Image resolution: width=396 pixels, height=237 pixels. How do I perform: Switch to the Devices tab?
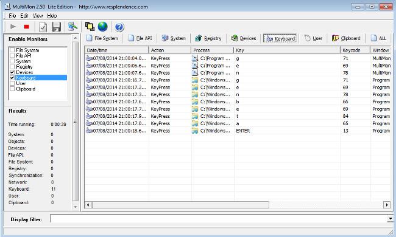[x=244, y=38]
